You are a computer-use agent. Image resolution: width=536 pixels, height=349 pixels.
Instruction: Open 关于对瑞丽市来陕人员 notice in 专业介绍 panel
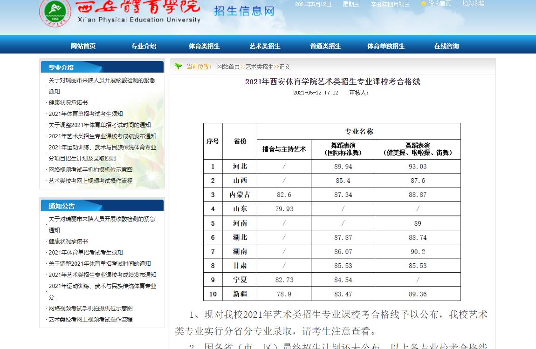click(102, 86)
